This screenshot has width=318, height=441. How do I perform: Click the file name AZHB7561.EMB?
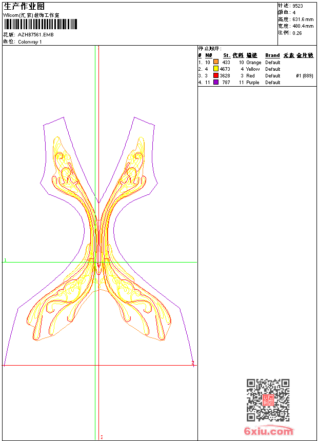click(35, 35)
